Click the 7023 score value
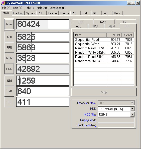Viewport: 141px width, 149px height. (x=129, y=40)
